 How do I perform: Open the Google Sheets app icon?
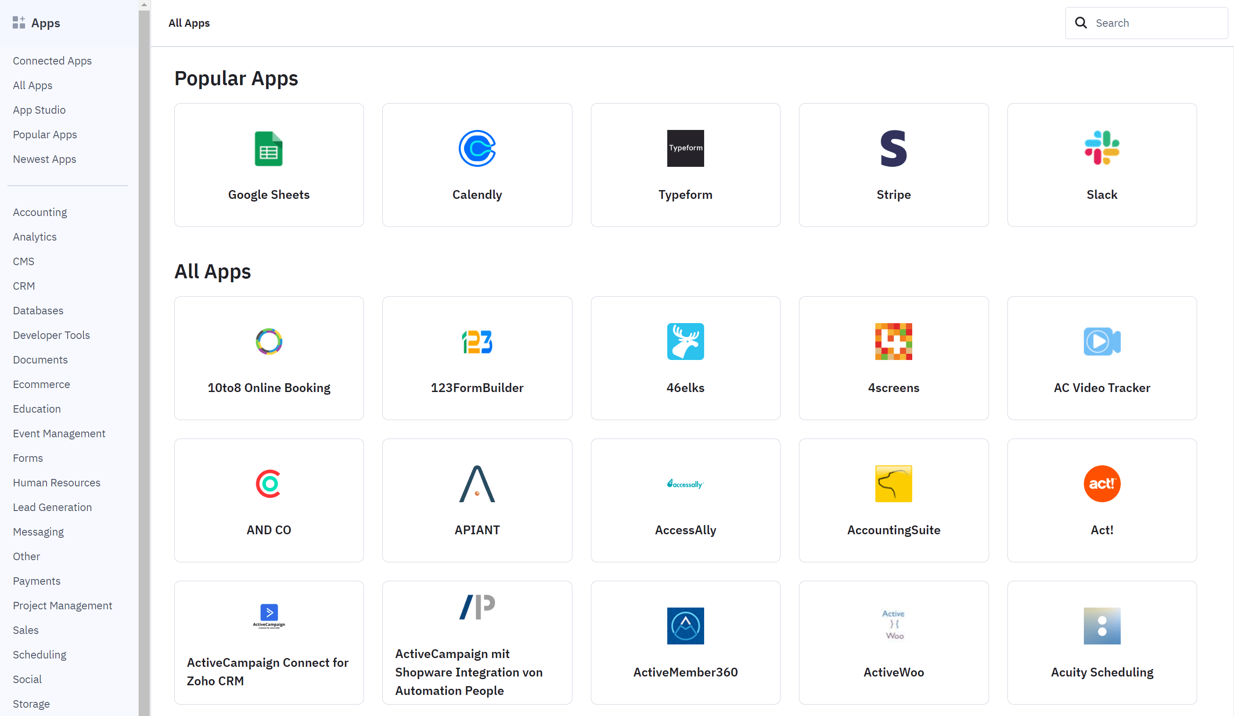[269, 148]
